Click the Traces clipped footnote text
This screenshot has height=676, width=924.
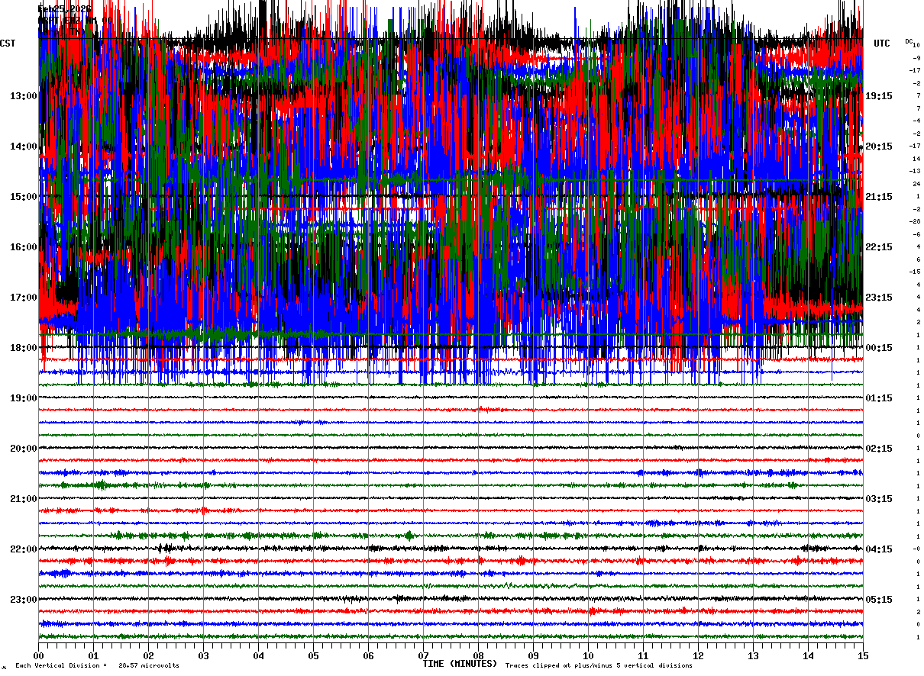[599, 665]
